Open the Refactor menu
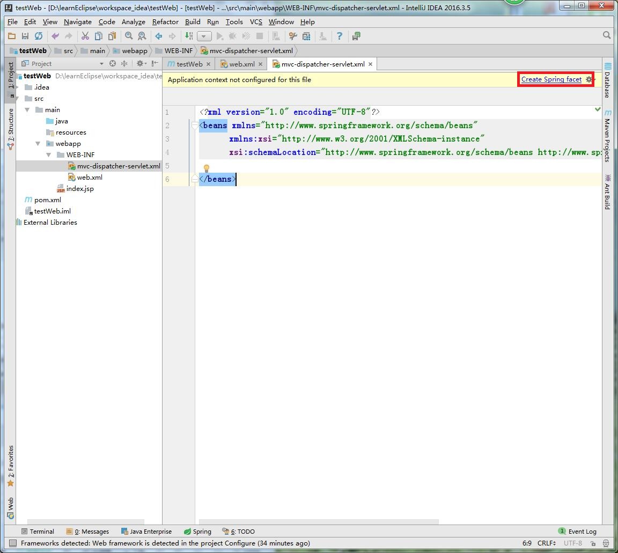This screenshot has width=618, height=553. point(165,21)
